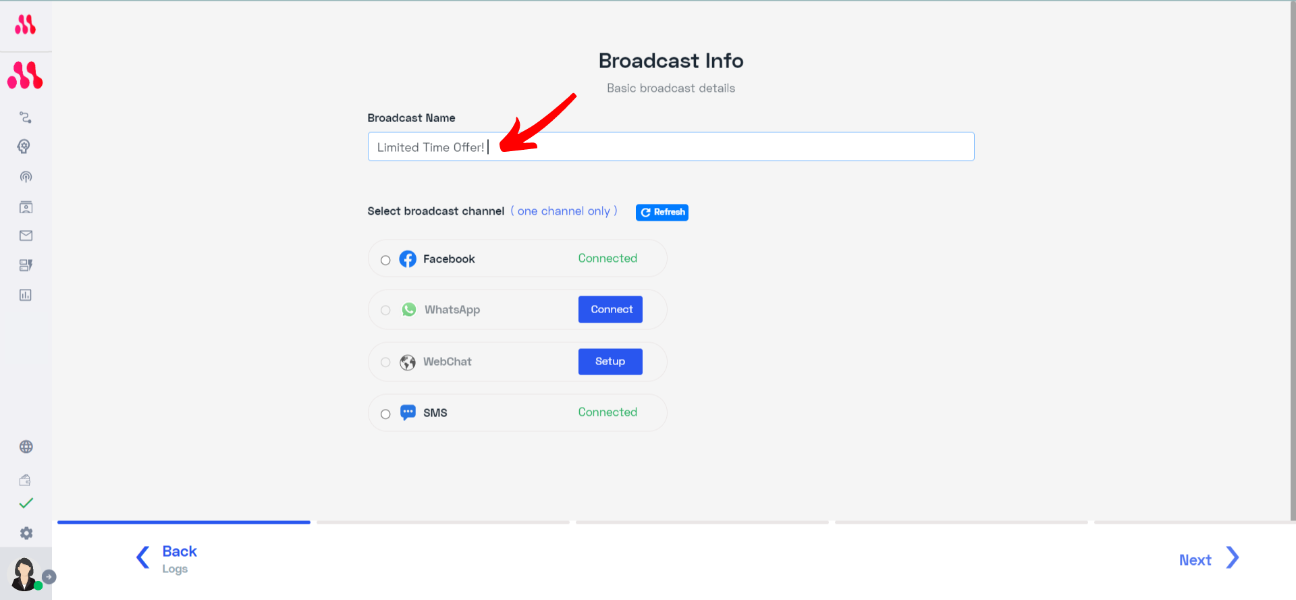1296x600 pixels.
Task: Open the wallet icon in sidebar
Action: point(25,480)
